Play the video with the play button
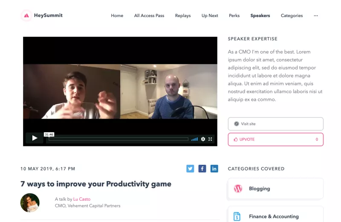This screenshot has height=222, width=341. click(35, 138)
